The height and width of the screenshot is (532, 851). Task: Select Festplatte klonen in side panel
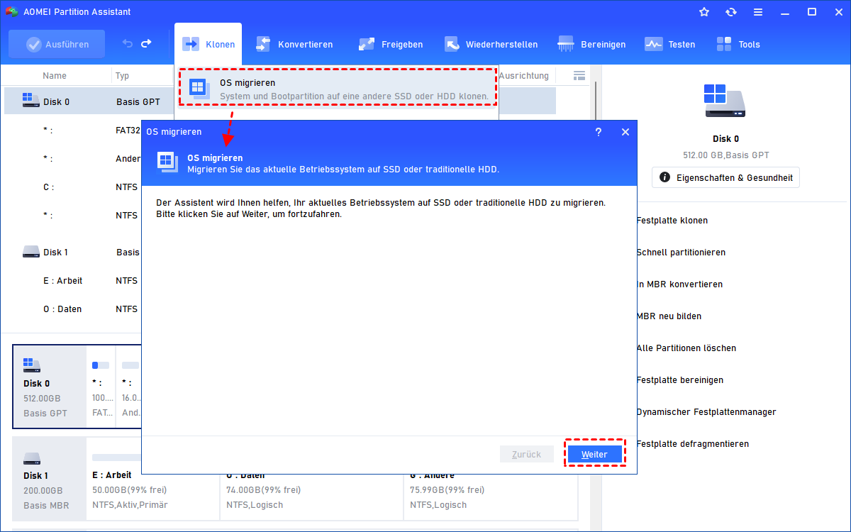(672, 221)
